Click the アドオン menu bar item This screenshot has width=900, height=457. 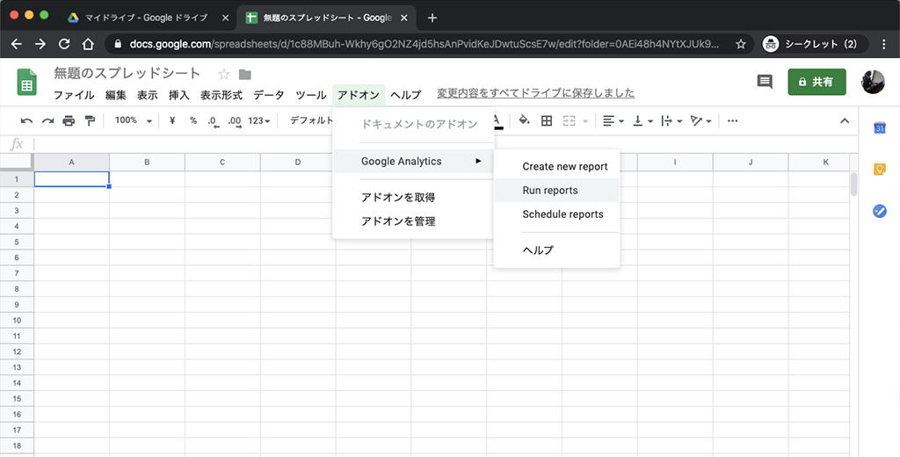click(359, 95)
